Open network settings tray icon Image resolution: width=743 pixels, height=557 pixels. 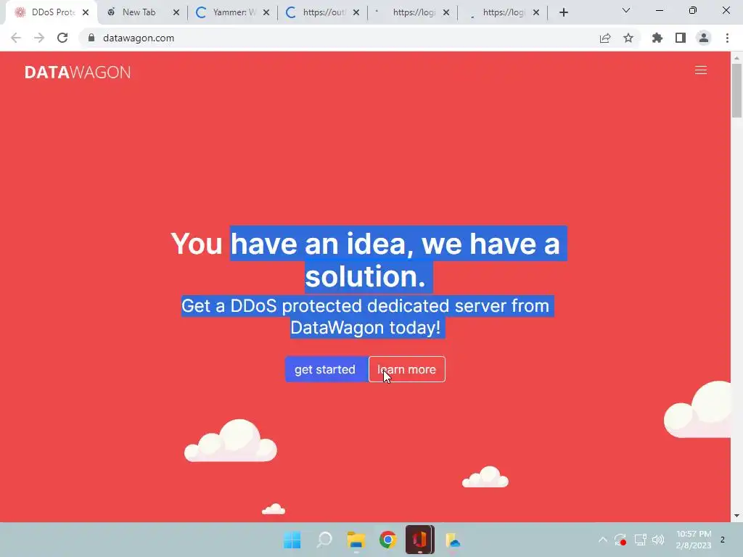pos(640,540)
